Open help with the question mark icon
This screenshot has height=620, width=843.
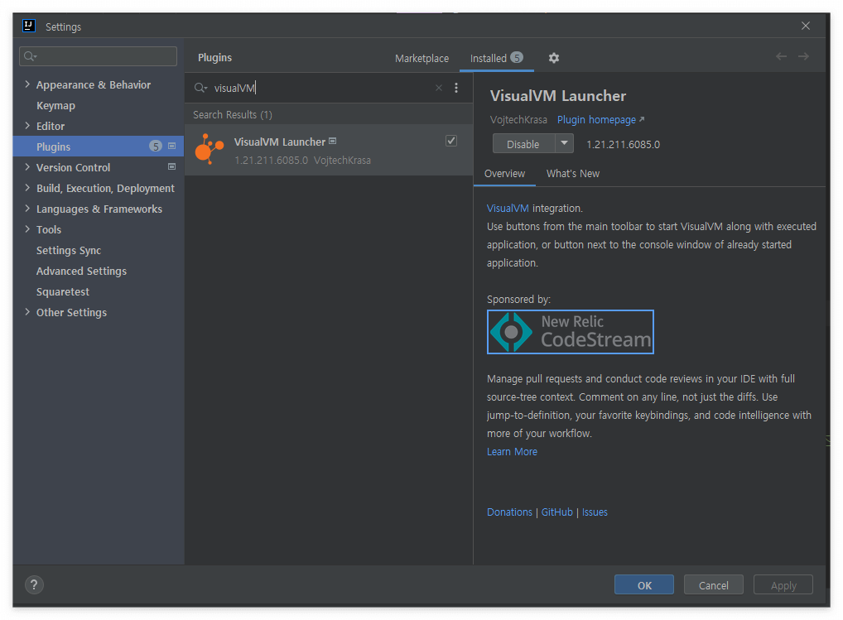pos(34,584)
